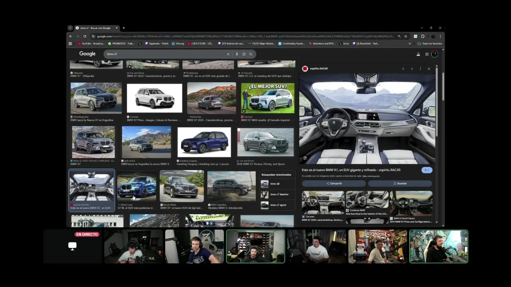The image size is (511, 287).
Task: Open white BMW X7 CarWale thumbnail
Action: point(154,98)
